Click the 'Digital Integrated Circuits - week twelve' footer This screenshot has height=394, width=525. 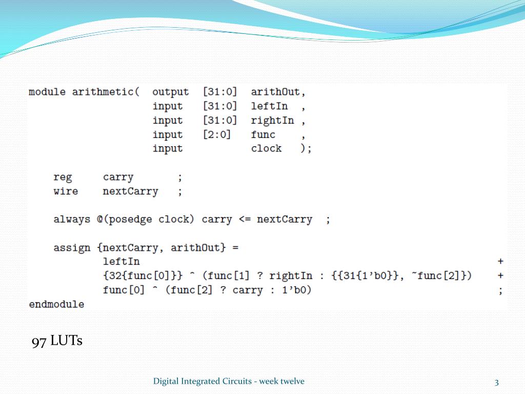pos(229,381)
